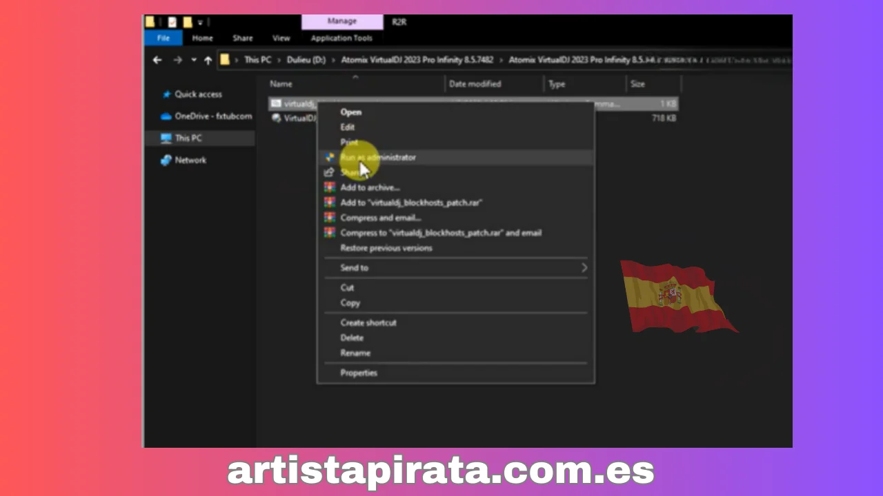Image resolution: width=883 pixels, height=496 pixels.
Task: Click the Forward navigation arrow
Action: [177, 60]
